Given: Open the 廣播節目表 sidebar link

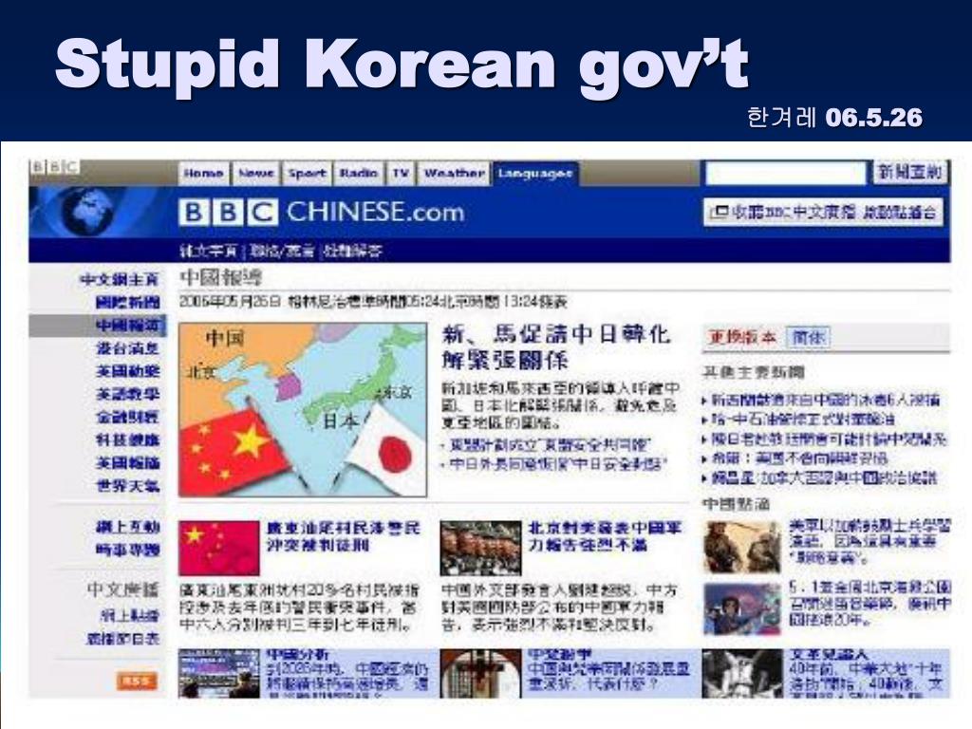Looking at the screenshot, I should (122, 639).
